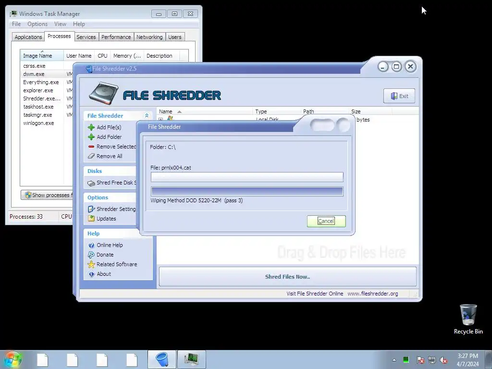The image size is (492, 369).
Task: Click the Action Center flag tray icon
Action: click(420, 360)
